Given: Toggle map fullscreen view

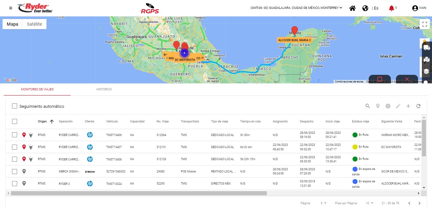Looking at the screenshot, I should click(x=424, y=24).
